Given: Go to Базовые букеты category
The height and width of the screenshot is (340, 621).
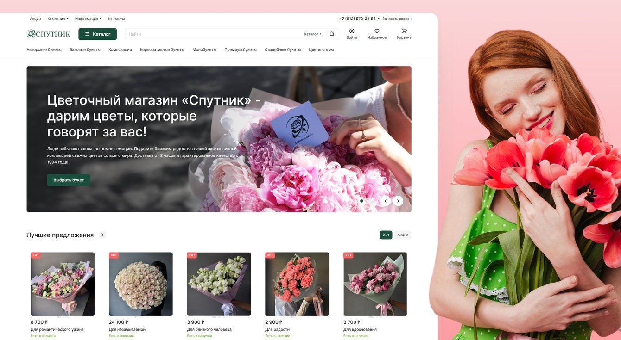Looking at the screenshot, I should [85, 50].
